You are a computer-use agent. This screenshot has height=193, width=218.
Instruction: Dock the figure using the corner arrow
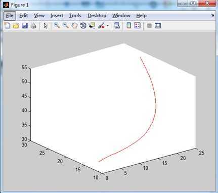click(x=212, y=16)
